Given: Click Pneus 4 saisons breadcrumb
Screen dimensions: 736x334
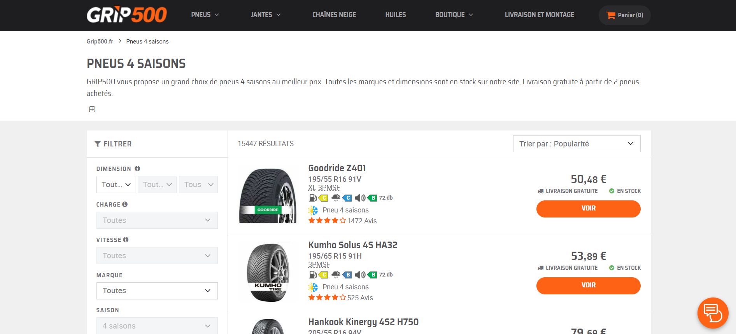Looking at the screenshot, I should (x=147, y=42).
